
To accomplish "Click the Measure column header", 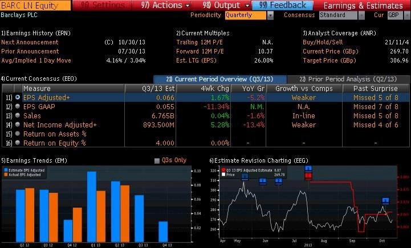I will click(73, 88).
